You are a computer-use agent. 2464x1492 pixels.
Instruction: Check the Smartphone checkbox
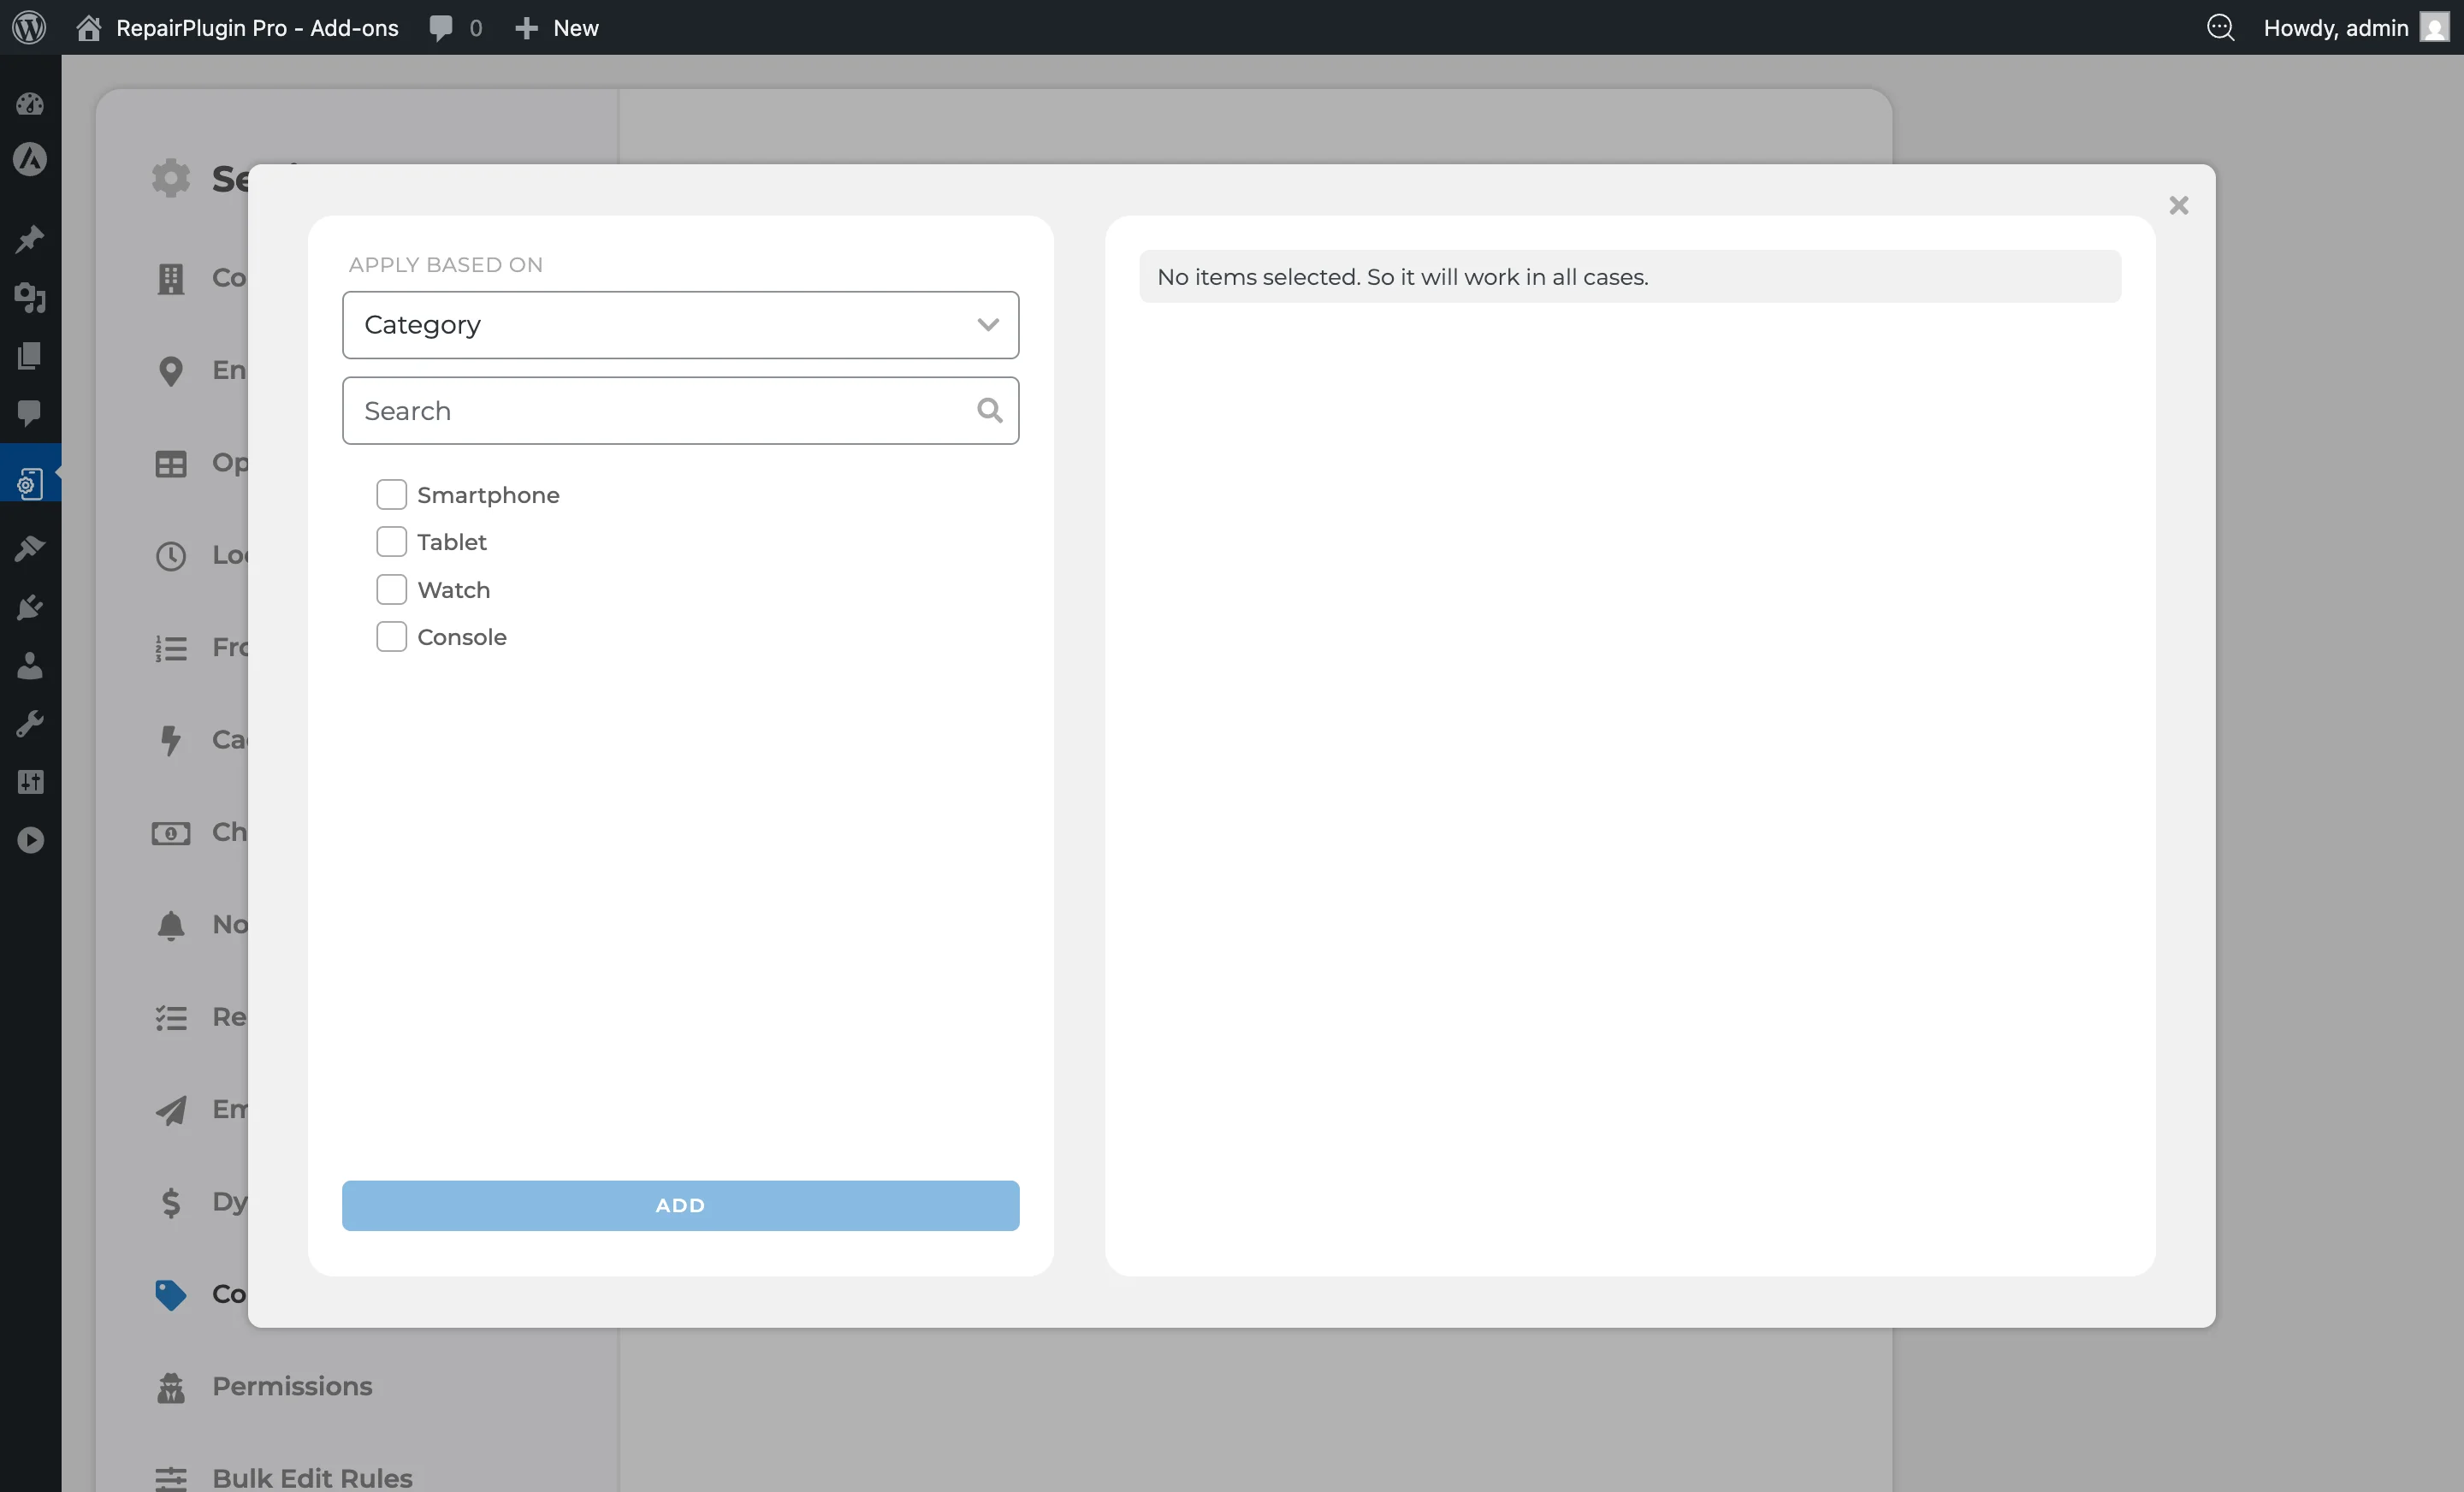pos(391,494)
